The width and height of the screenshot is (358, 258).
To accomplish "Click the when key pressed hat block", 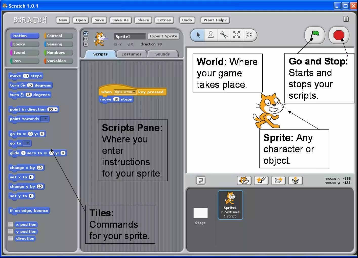I will point(133,90).
